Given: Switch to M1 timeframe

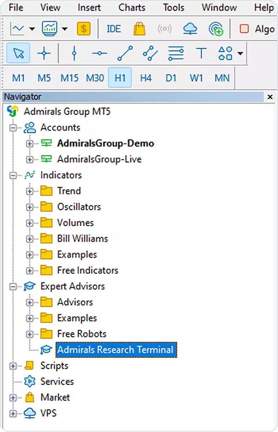Looking at the screenshot, I should coord(19,78).
